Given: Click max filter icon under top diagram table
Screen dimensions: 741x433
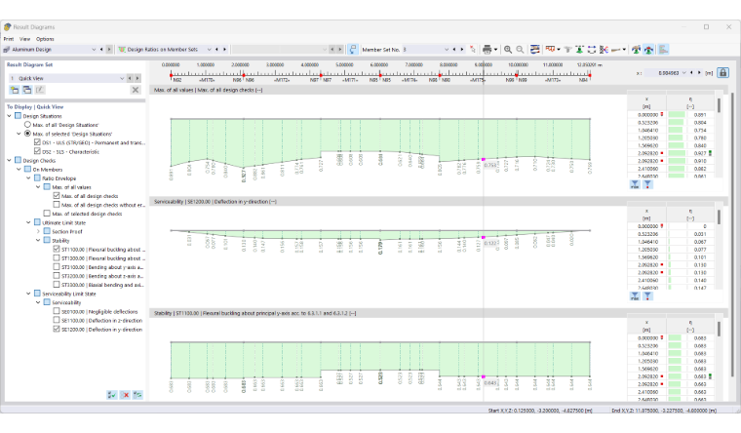Looking at the screenshot, I should coord(635,185).
